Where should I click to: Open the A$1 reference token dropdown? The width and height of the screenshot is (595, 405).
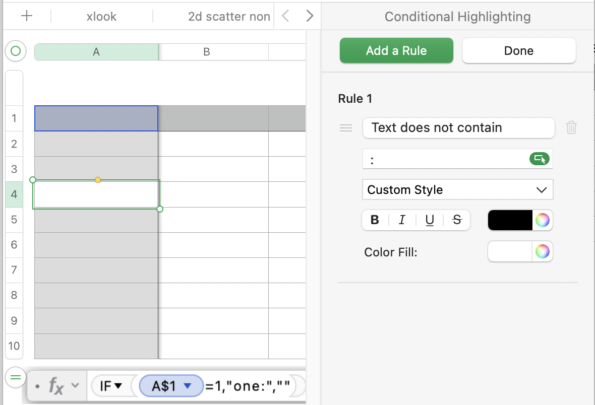click(x=188, y=386)
